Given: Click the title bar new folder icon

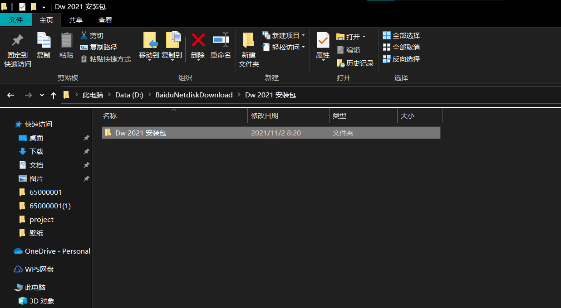Looking at the screenshot, I should point(33,7).
